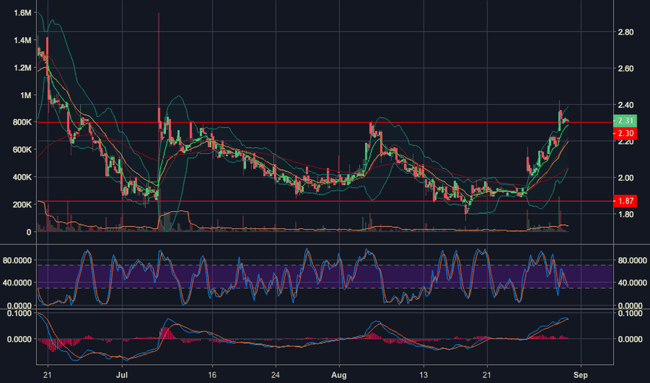The width and height of the screenshot is (650, 383).
Task: Click the right-axis 80.0000 stochastic label
Action: [x=632, y=260]
